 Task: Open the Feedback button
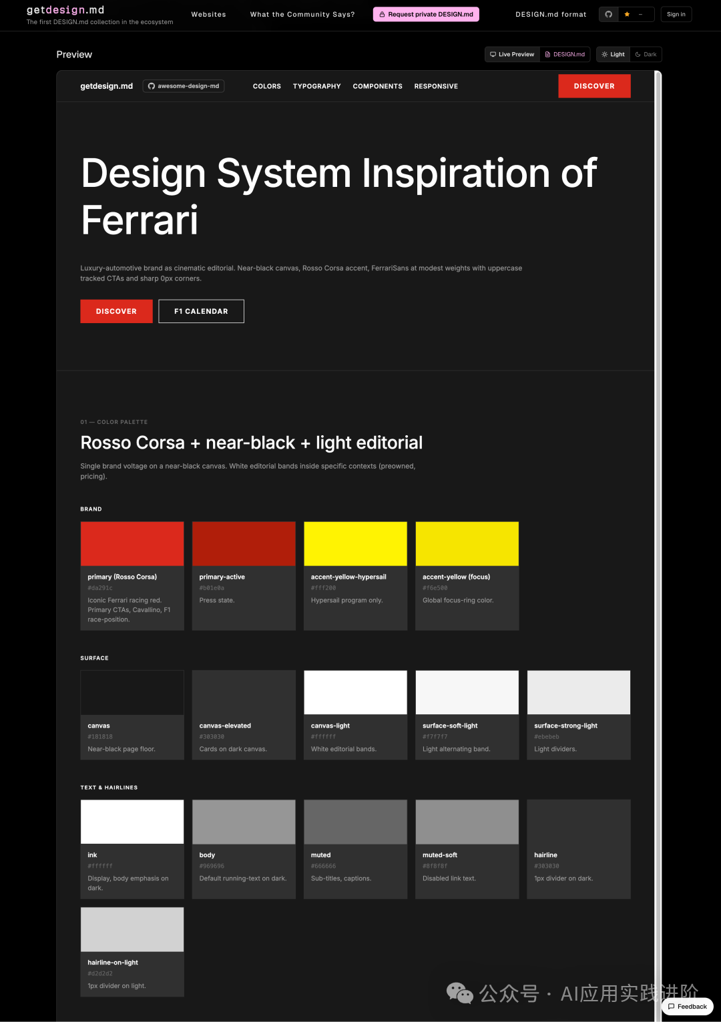(688, 1007)
